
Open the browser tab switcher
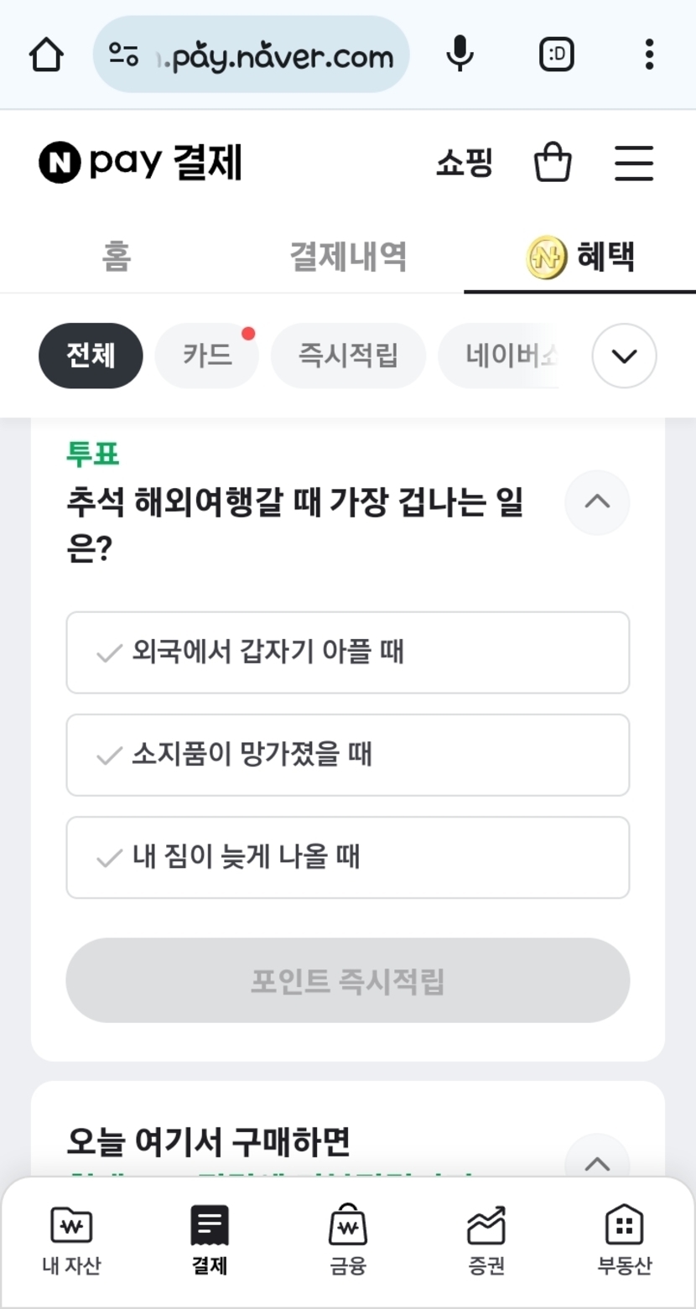click(x=556, y=55)
